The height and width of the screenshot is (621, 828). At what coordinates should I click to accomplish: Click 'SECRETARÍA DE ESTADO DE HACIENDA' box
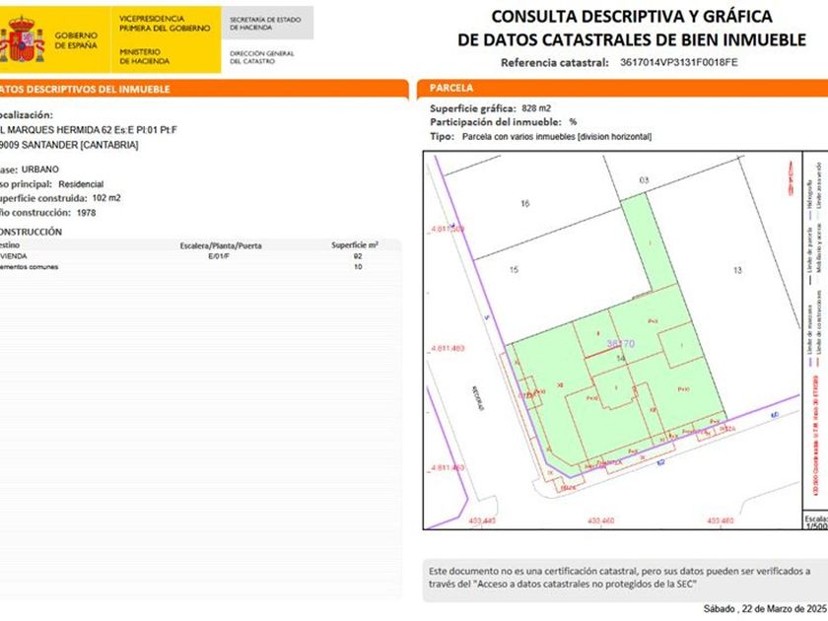coord(267,24)
